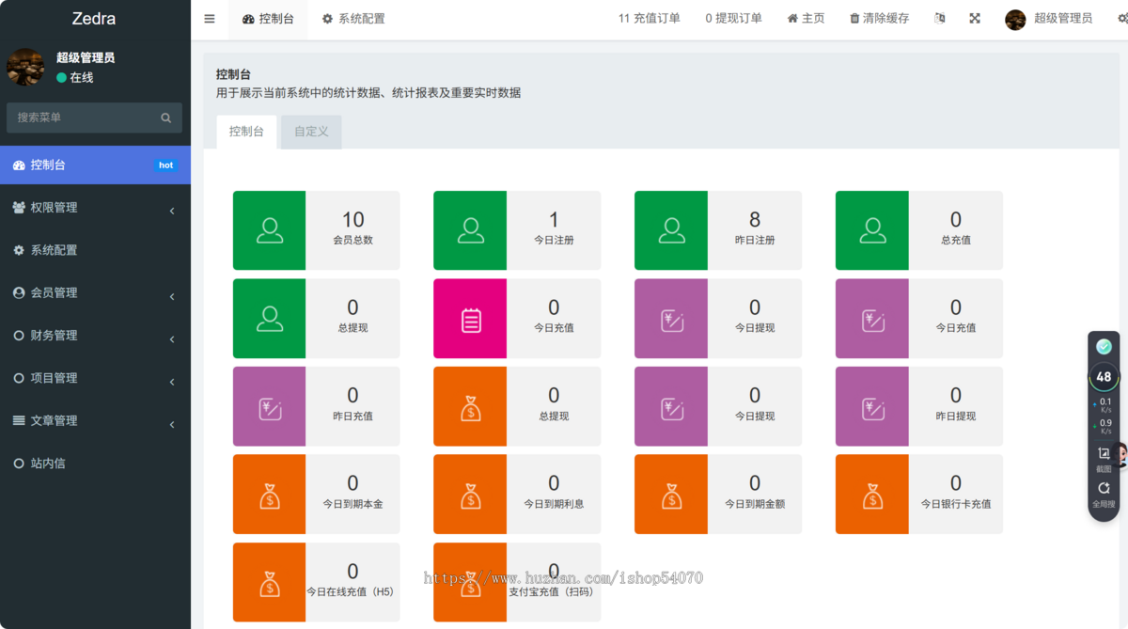Click the hot badge beside 控制台
The image size is (1128, 629).
click(166, 165)
